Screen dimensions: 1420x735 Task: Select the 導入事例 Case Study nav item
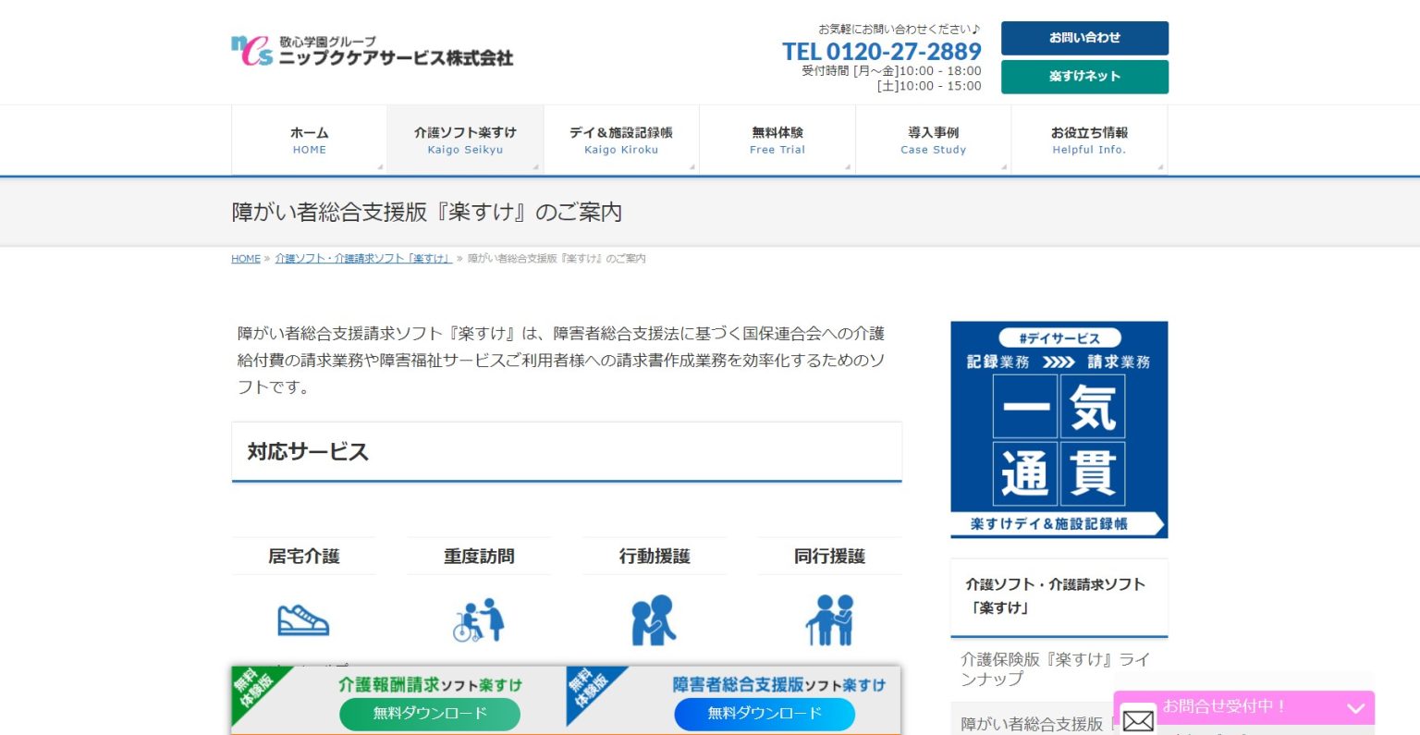point(933,140)
